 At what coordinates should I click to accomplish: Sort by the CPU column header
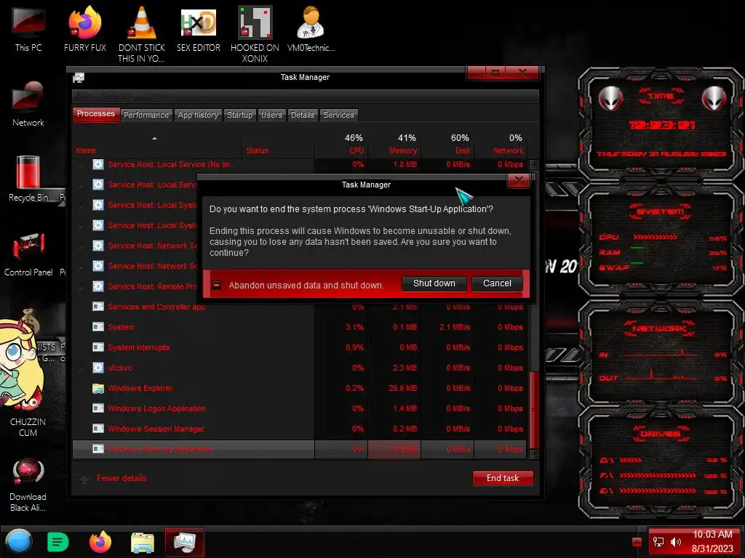point(342,145)
